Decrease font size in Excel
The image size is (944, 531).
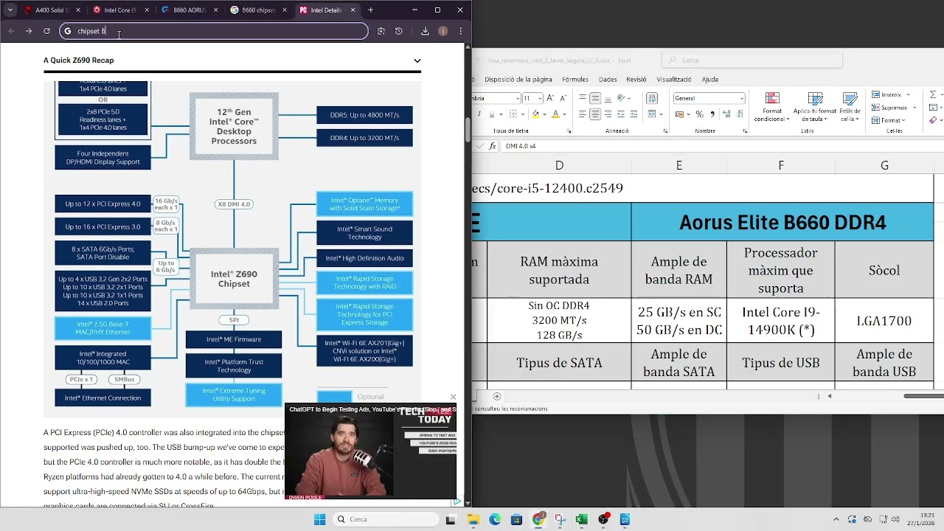tap(563, 98)
